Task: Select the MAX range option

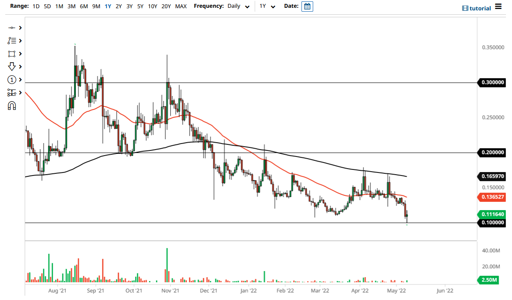Action: (x=181, y=6)
